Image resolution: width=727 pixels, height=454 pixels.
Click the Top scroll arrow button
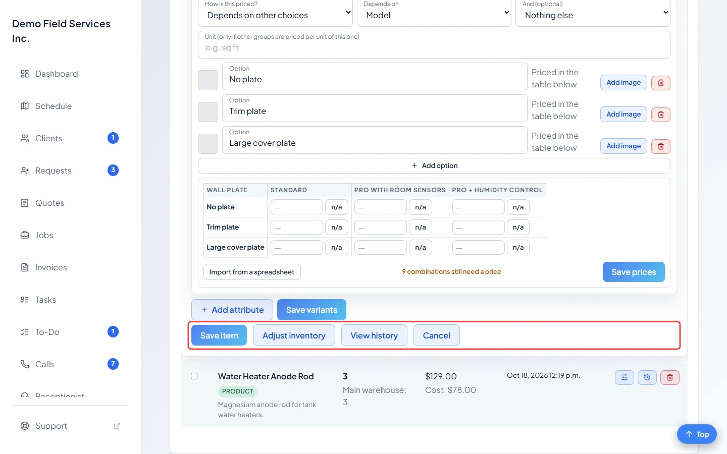click(697, 434)
